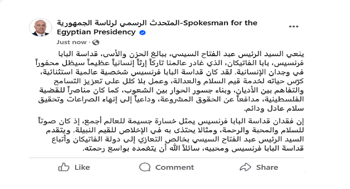Open the spokesman's profile picture
350x189 pixels.
click(40, 28)
